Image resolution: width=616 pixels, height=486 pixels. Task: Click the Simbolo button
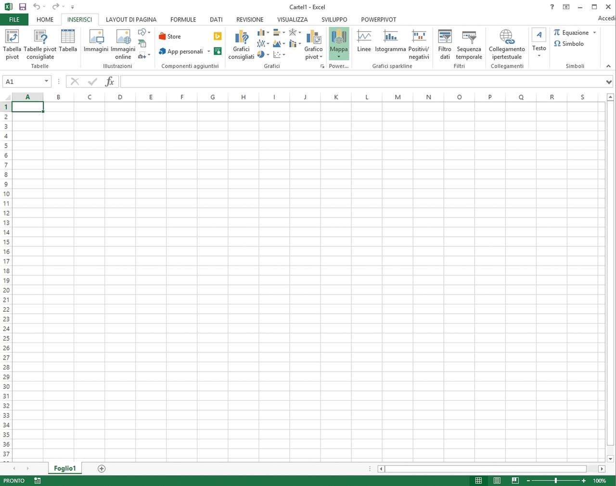point(569,44)
